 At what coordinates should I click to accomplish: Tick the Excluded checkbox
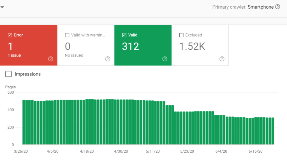pos(181,35)
